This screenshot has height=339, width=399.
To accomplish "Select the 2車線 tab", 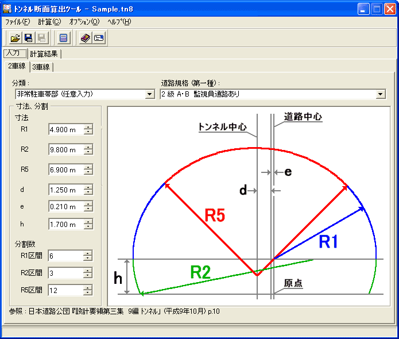I will coord(17,66).
